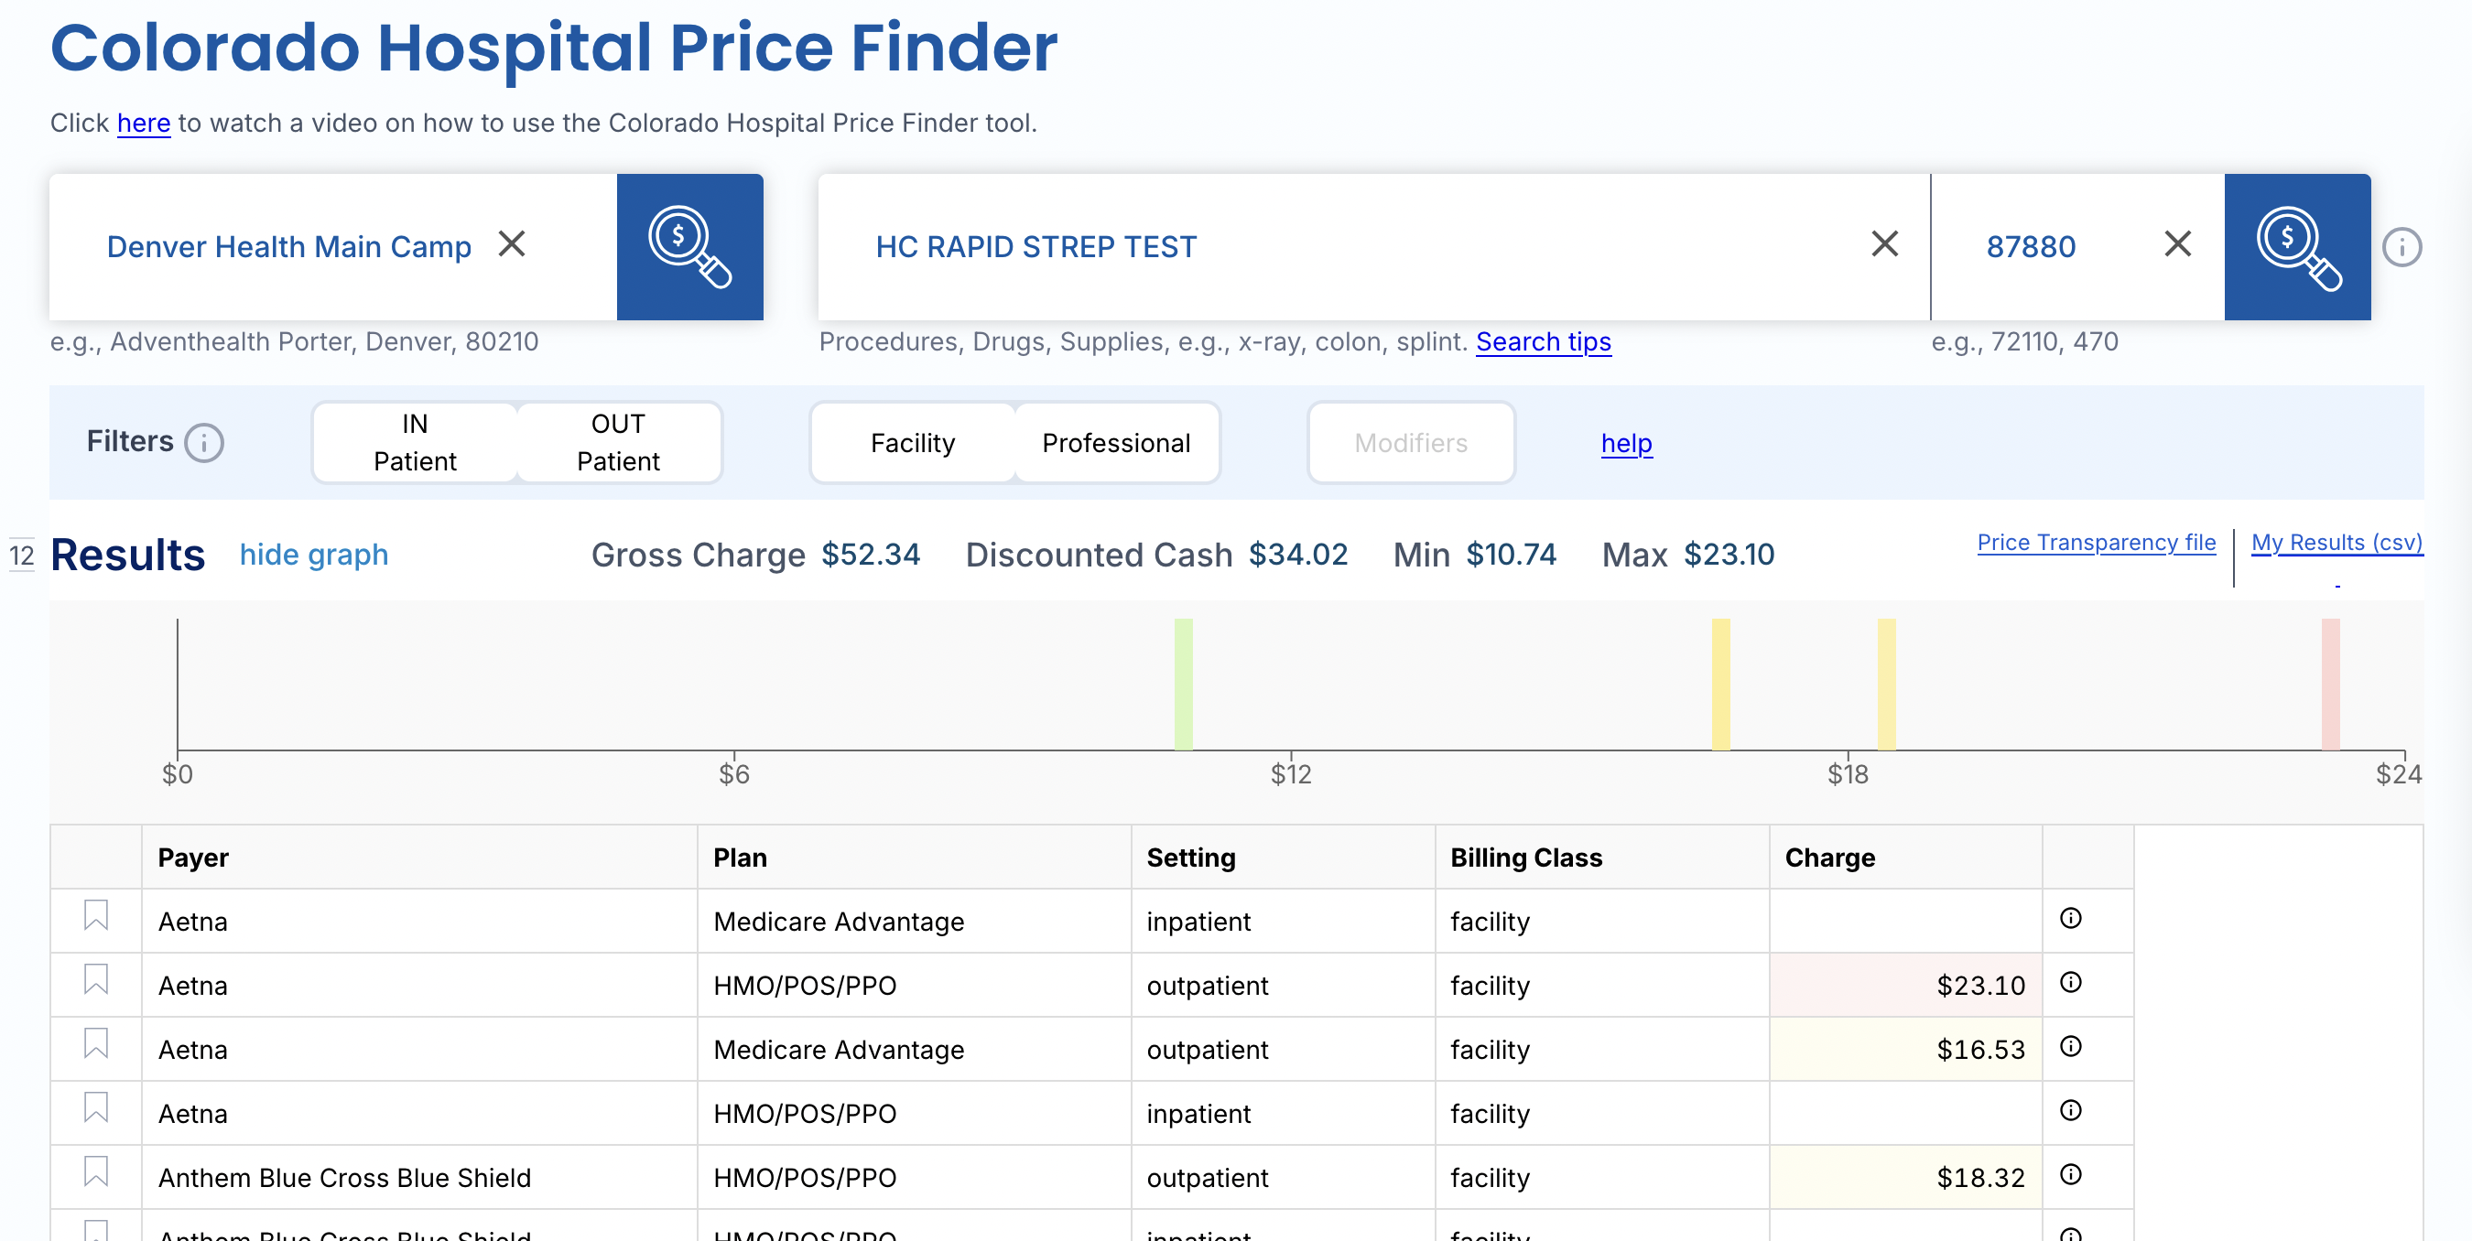Toggle the Professional billing filter
Viewport: 2472px width, 1241px height.
pyautogui.click(x=1115, y=443)
